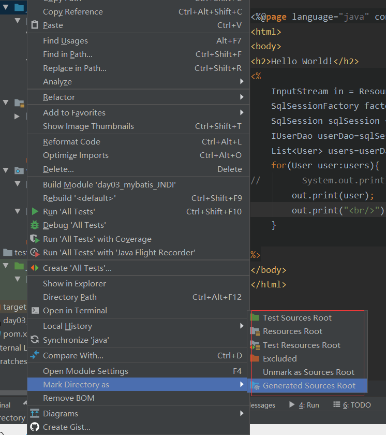Select Optimize Imports menu entry
This screenshot has height=435, width=386.
[139, 155]
